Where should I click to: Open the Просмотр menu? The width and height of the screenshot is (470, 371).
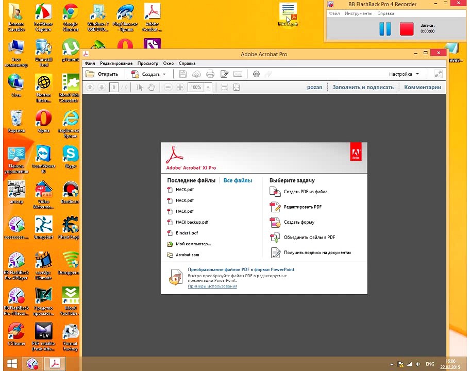pyautogui.click(x=148, y=63)
